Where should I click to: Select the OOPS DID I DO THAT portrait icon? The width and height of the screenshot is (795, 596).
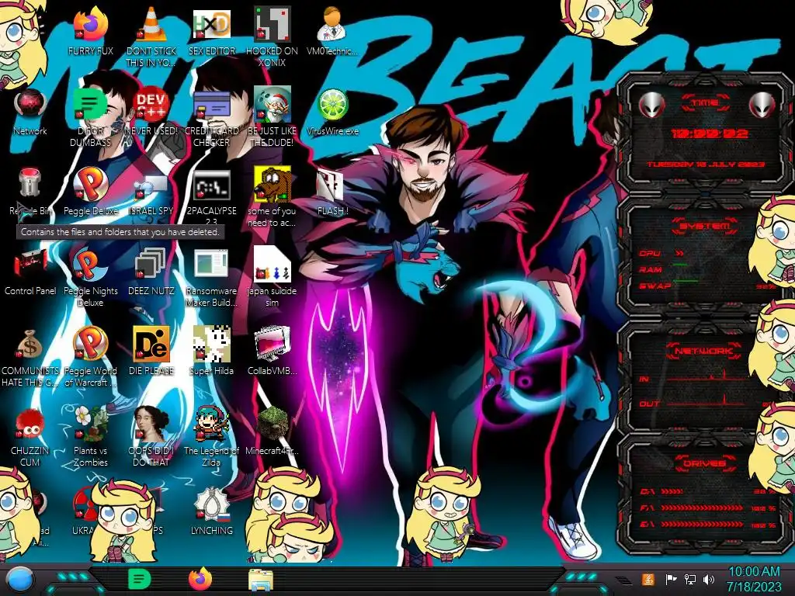[151, 424]
